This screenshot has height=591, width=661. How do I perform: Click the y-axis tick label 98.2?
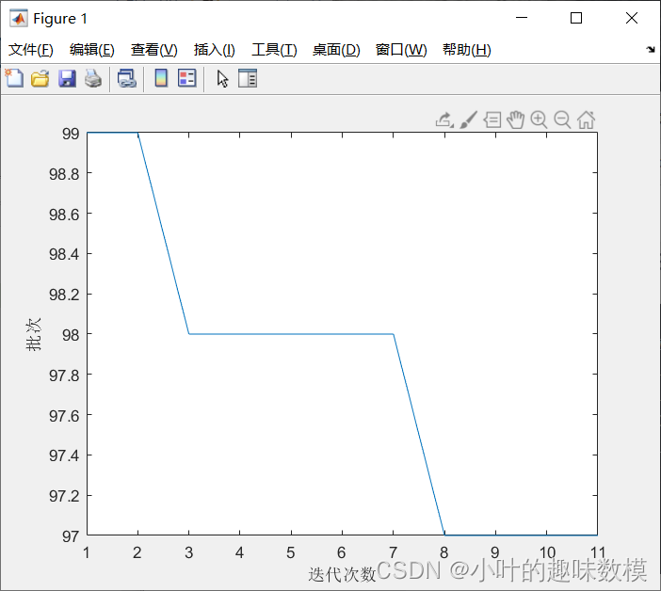[x=64, y=295]
